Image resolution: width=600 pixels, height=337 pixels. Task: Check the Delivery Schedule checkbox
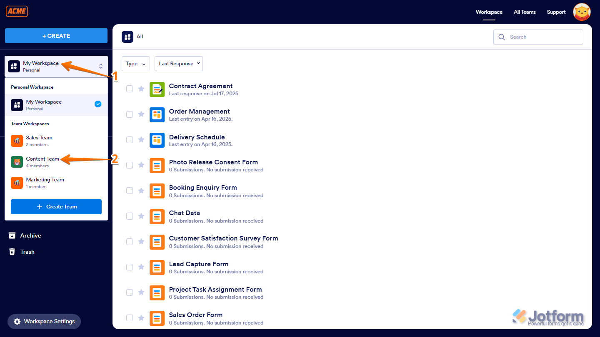[x=129, y=140]
